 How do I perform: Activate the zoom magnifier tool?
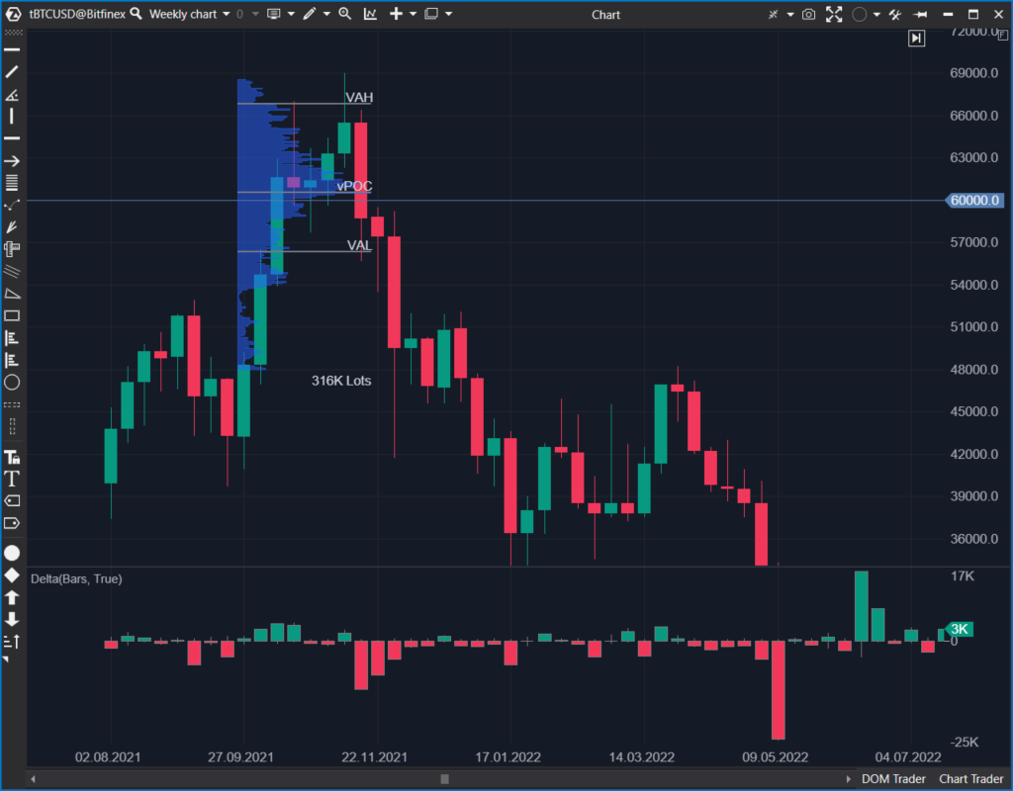click(x=343, y=14)
